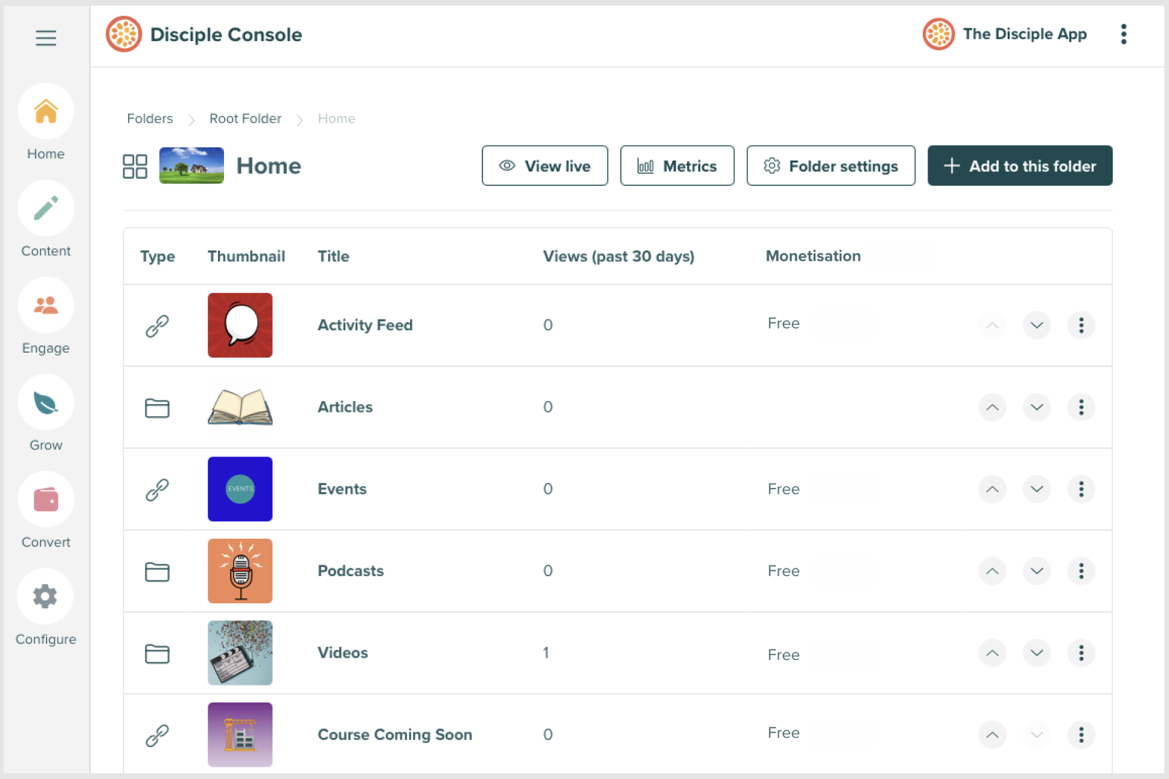
Task: Open the Convert wallet icon
Action: click(x=46, y=500)
